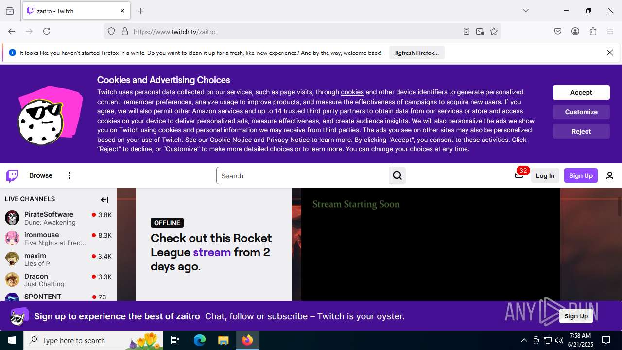Open ironmouse channel avatar
622x350 pixels.
click(x=12, y=238)
